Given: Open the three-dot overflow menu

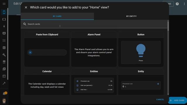Looking at the screenshot, I should 184,4.
